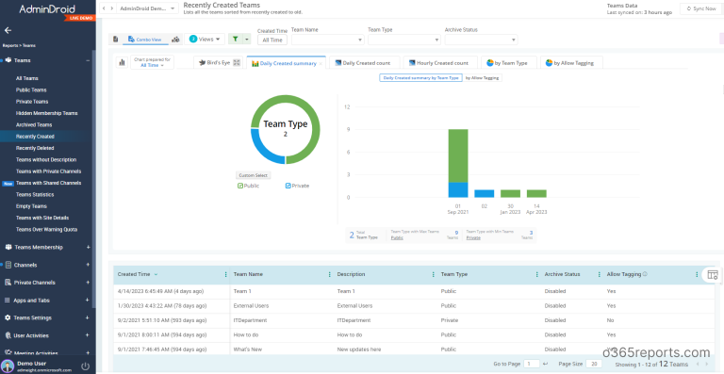The image size is (724, 374).
Task: Click the back arrow in sidebar
Action: (8, 30)
